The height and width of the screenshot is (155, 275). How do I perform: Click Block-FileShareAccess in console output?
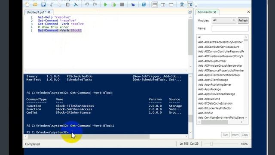tap(75, 106)
